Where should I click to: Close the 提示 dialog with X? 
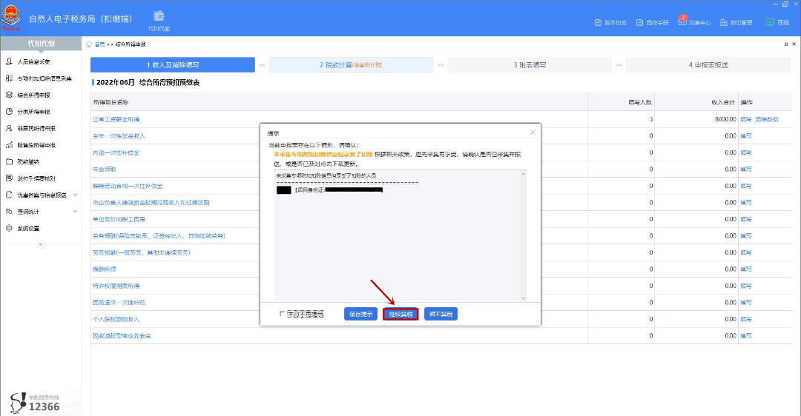533,132
